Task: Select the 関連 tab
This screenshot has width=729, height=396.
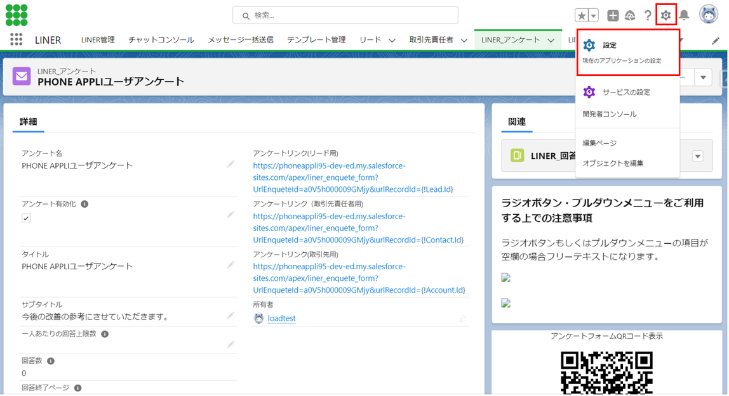Action: pos(517,122)
